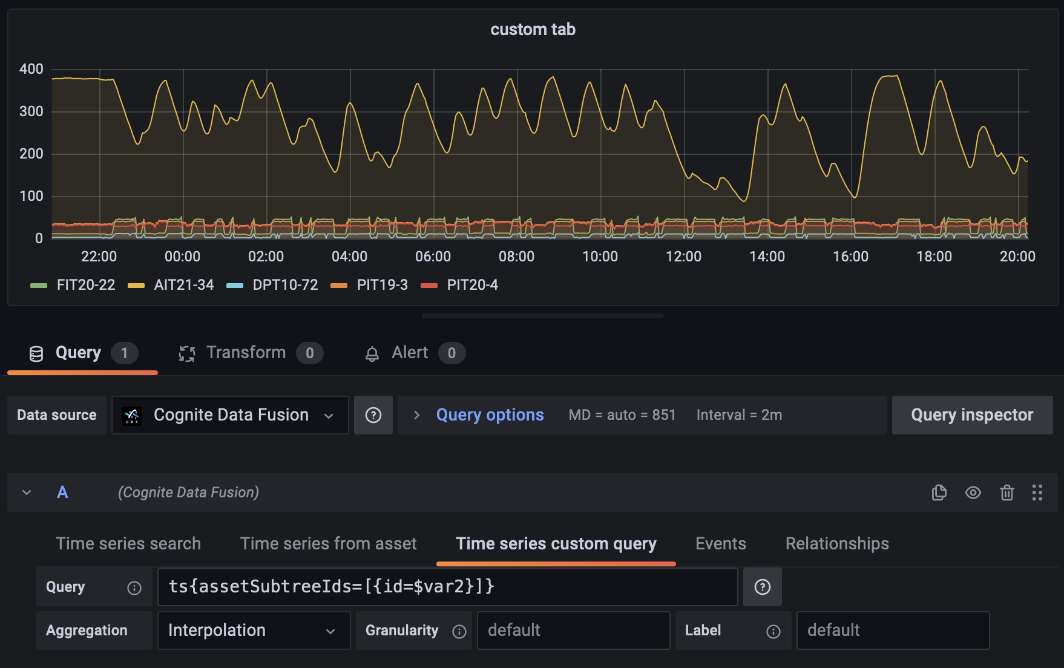Open the data source help question mark icon
This screenshot has height=668, width=1064.
[373, 414]
